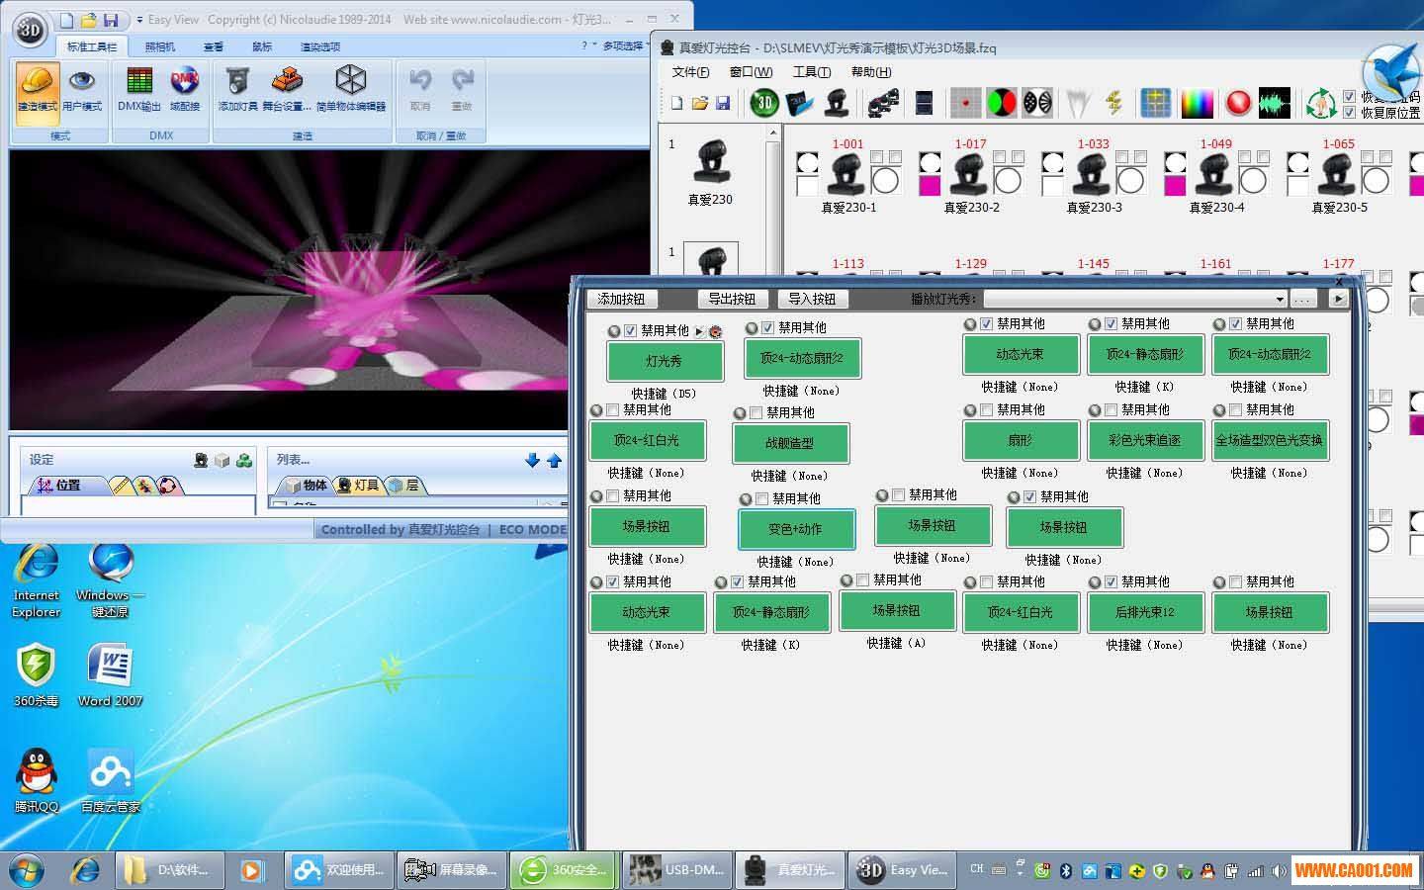The width and height of the screenshot is (1424, 890).
Task: Open rainbow color spectrum picker in console toolbar
Action: 1197,103
